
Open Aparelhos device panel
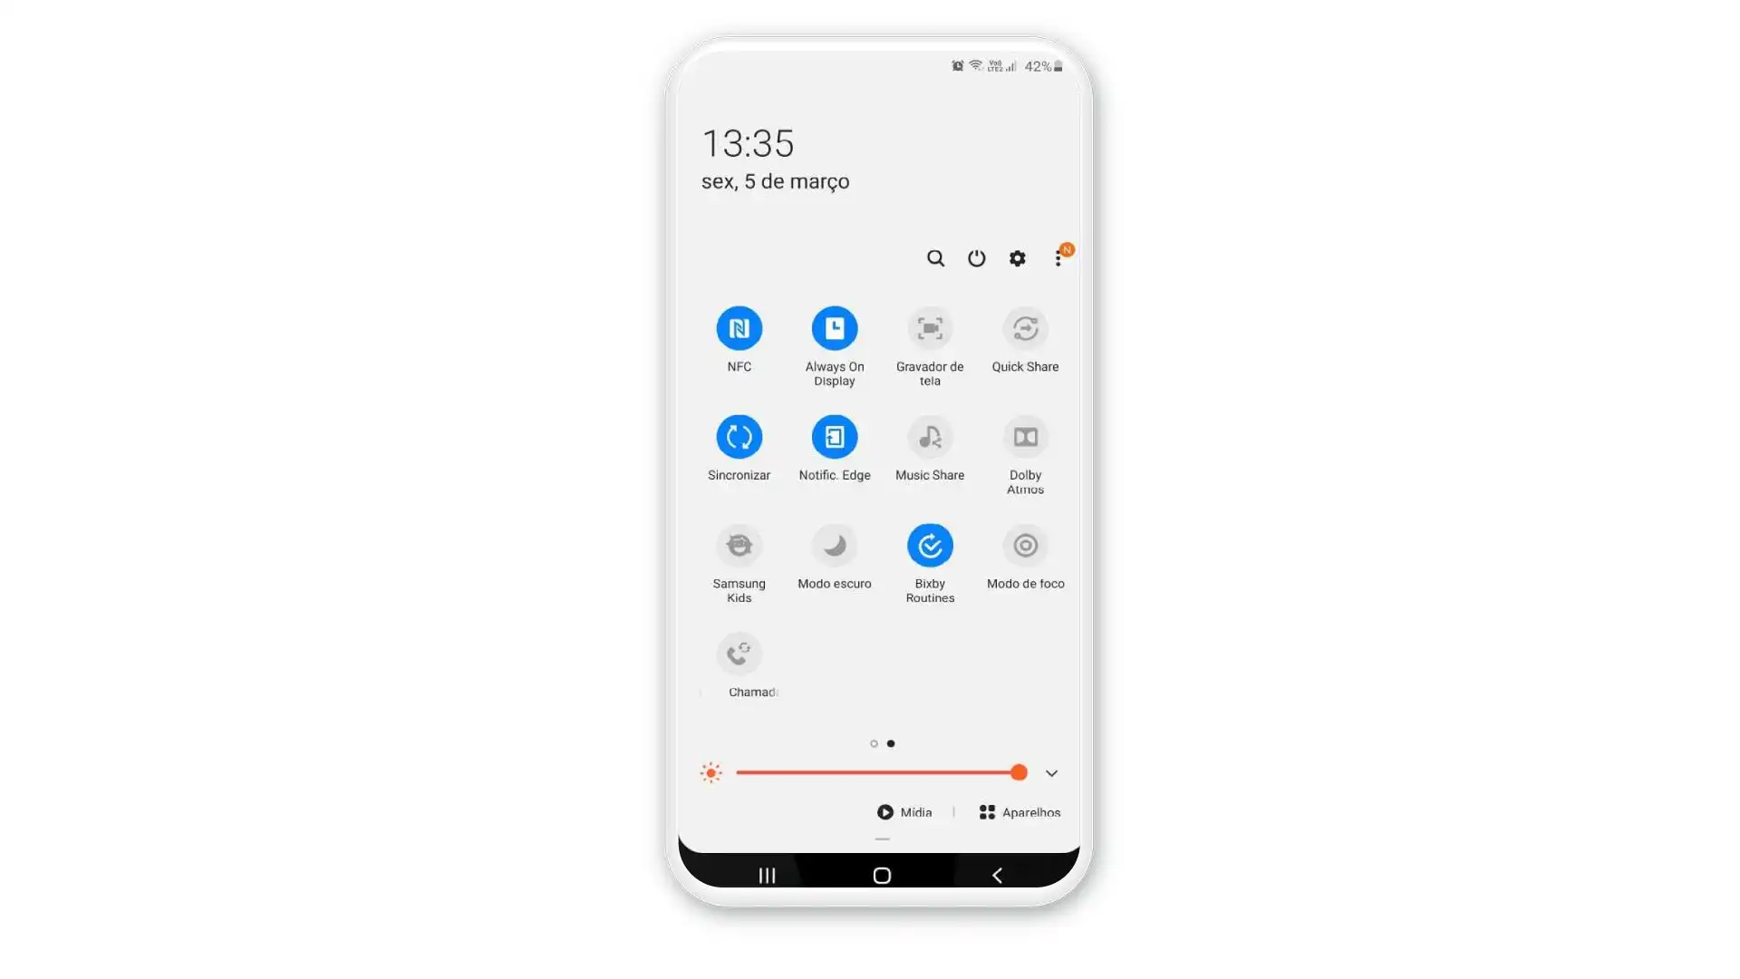tap(1020, 811)
